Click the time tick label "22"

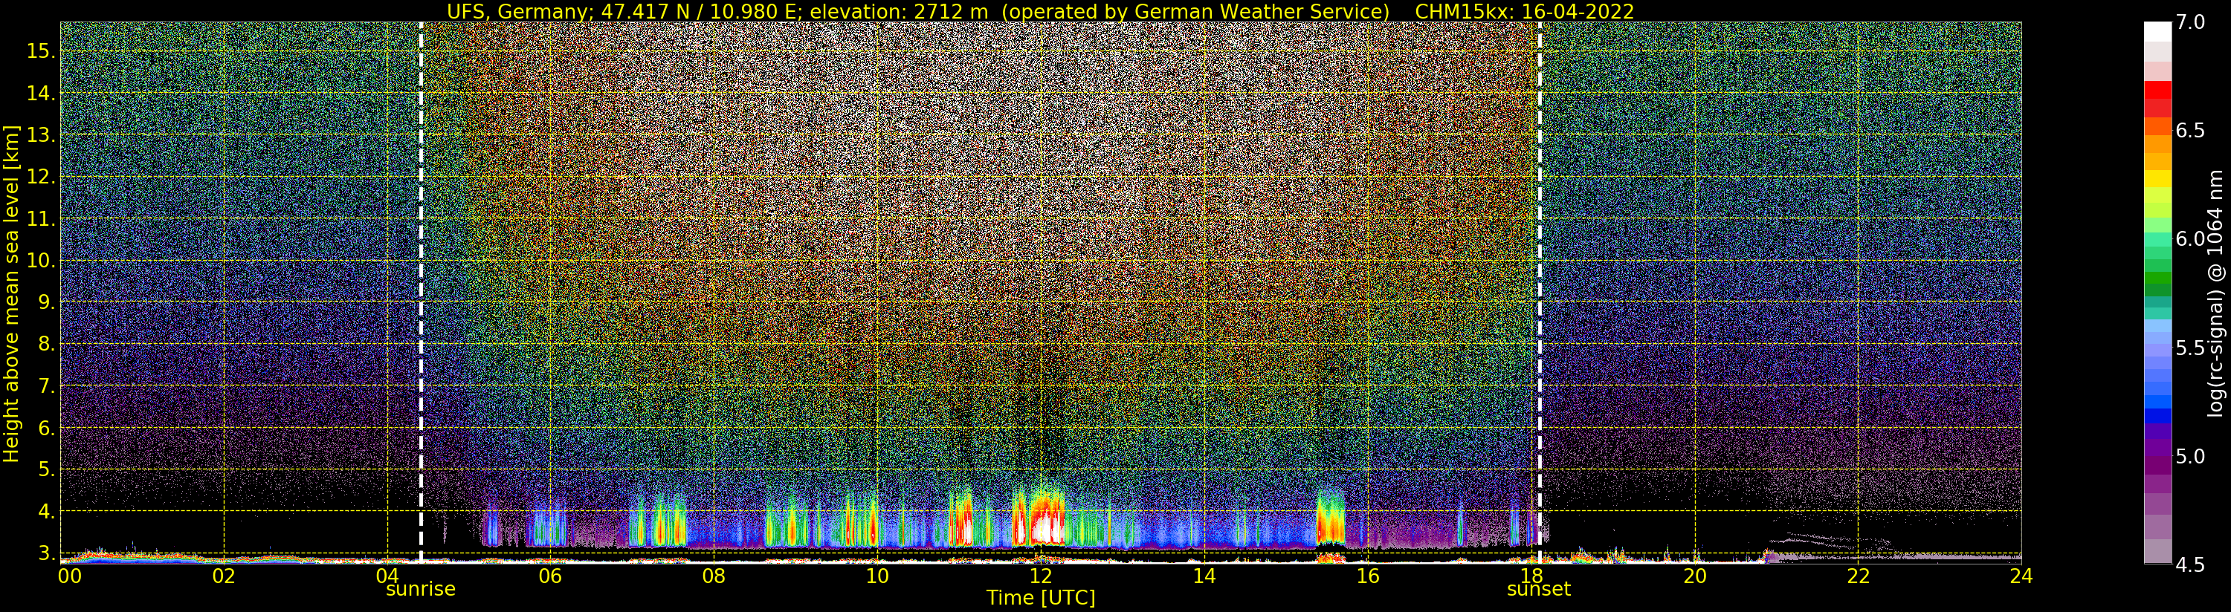[x=1858, y=576]
